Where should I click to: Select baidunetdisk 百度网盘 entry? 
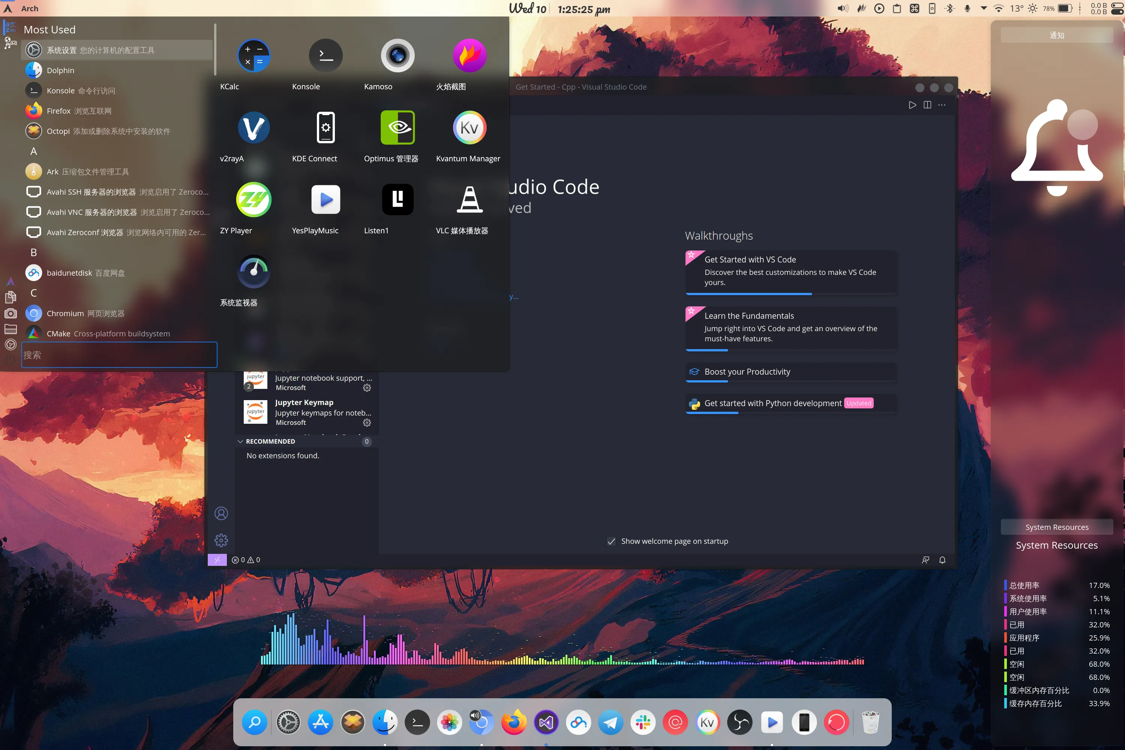[117, 273]
